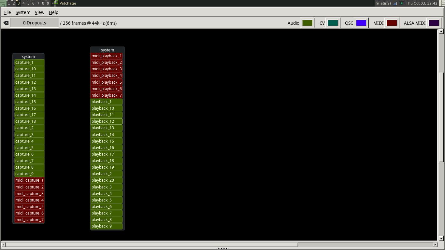Select the capture_15 audio port

point(29,102)
